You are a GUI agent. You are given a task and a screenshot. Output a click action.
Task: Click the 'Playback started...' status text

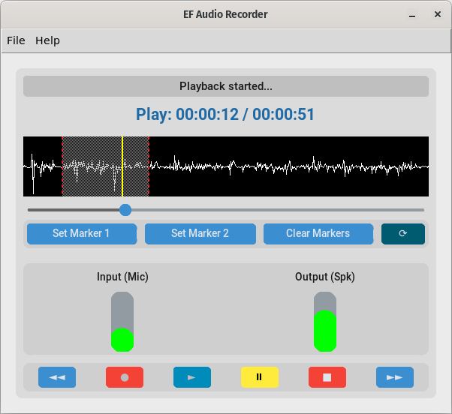226,86
